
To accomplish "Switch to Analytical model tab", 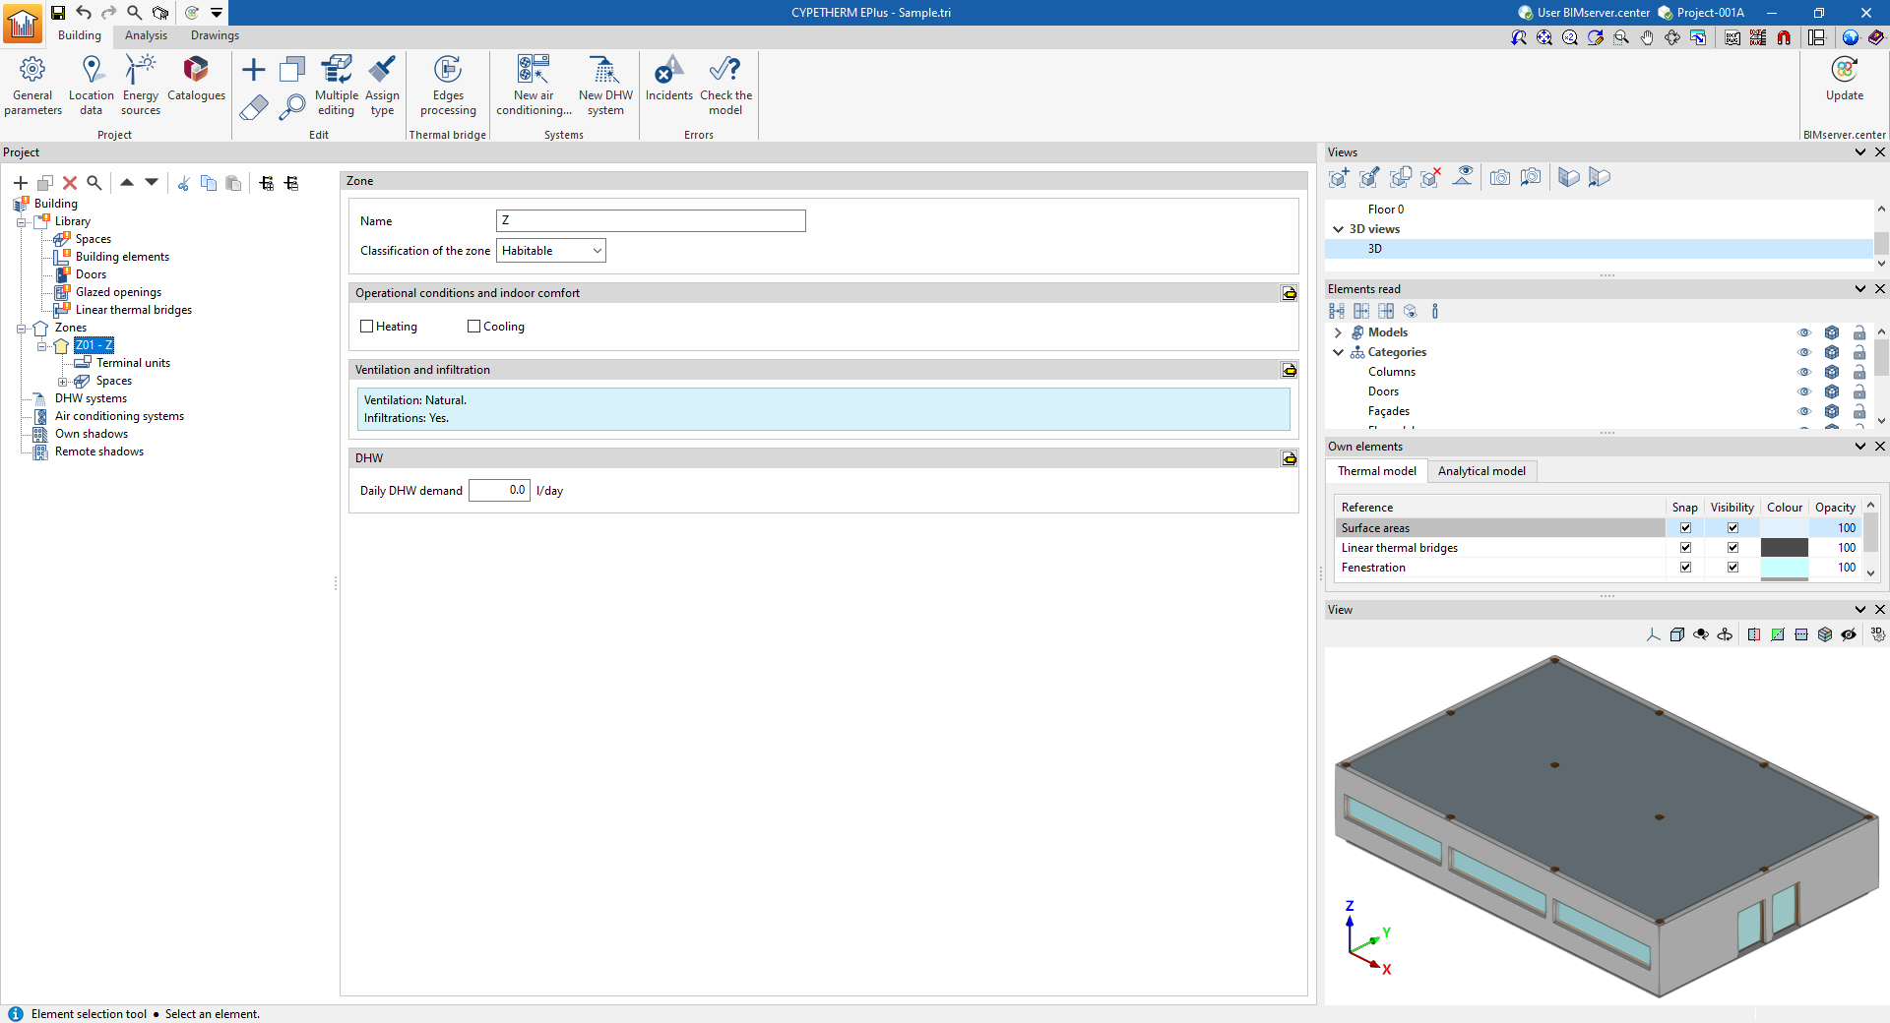I will pos(1480,471).
